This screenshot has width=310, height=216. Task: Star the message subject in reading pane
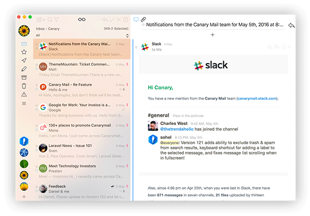point(143,25)
